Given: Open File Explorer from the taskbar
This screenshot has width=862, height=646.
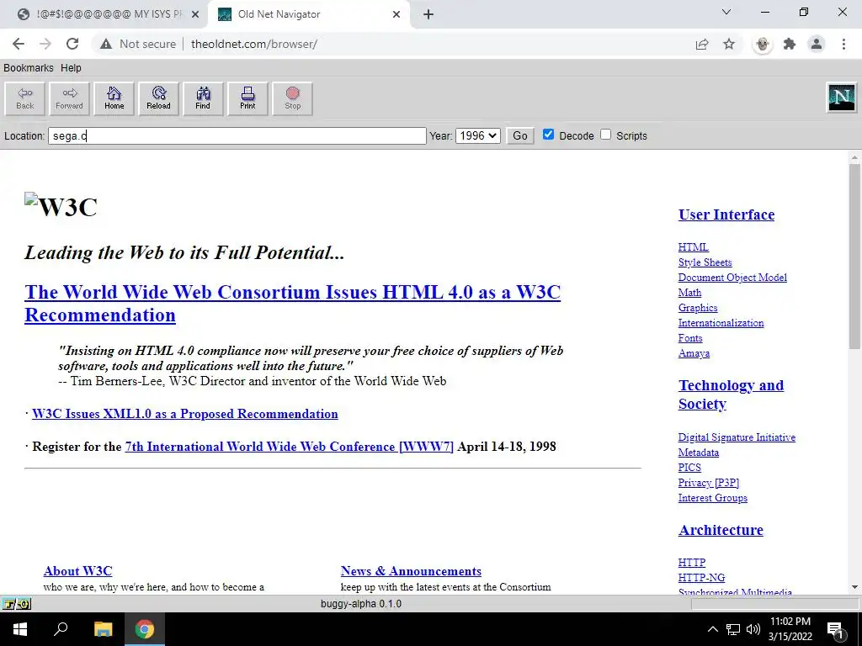Looking at the screenshot, I should (103, 629).
